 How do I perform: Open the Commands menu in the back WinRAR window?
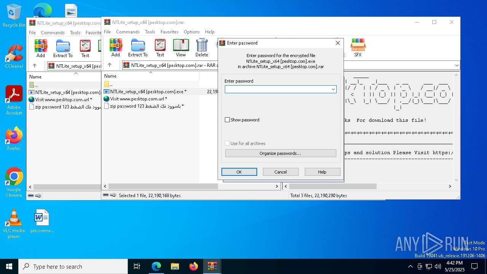(x=53, y=33)
